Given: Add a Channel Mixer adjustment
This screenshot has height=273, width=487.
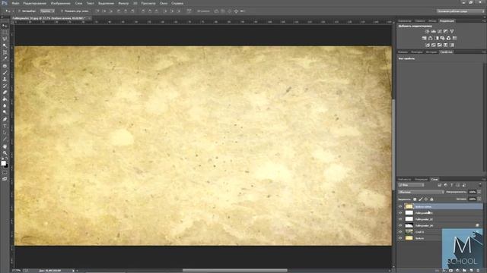Looking at the screenshot, I should click(x=448, y=38).
